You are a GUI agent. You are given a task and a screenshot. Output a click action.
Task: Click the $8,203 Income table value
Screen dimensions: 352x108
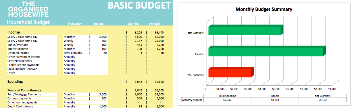[275, 100]
